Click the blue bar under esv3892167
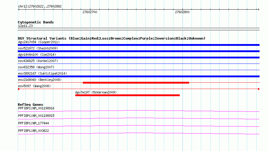Viewport: 268px width, 151px height. pyautogui.click(x=139, y=76)
